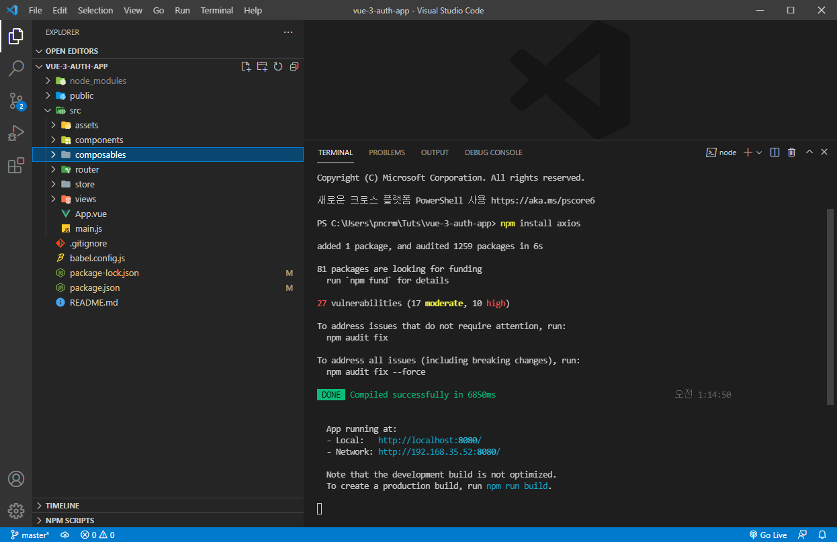Expand the views folder

tap(53, 199)
